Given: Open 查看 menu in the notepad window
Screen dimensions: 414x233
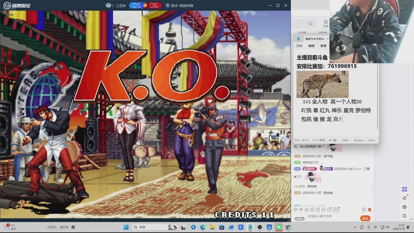Looking at the screenshot, I should [323, 46].
